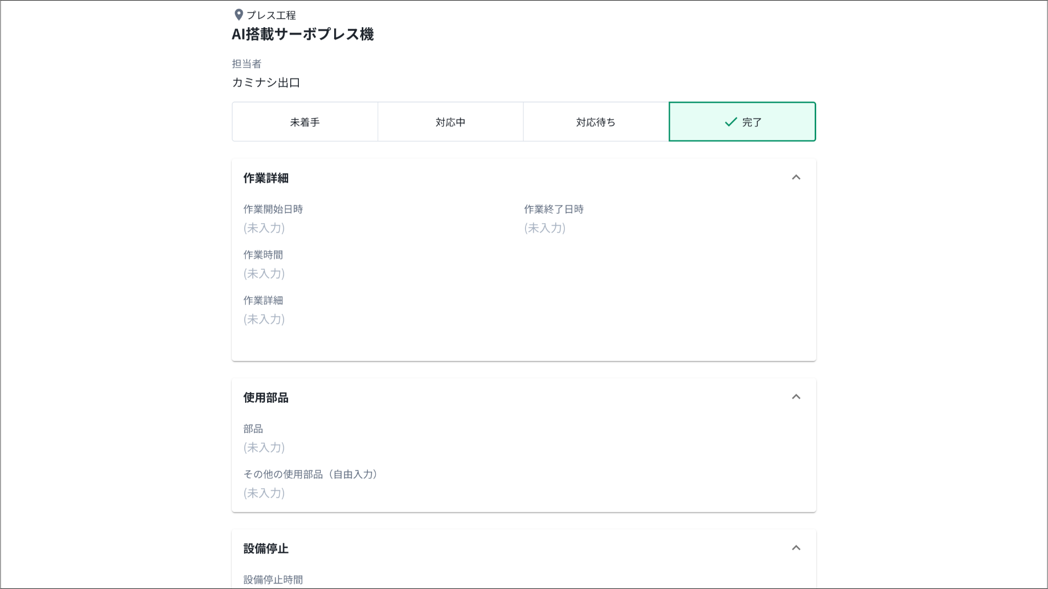Click the 作業時間 empty value
This screenshot has width=1048, height=589.
(264, 274)
